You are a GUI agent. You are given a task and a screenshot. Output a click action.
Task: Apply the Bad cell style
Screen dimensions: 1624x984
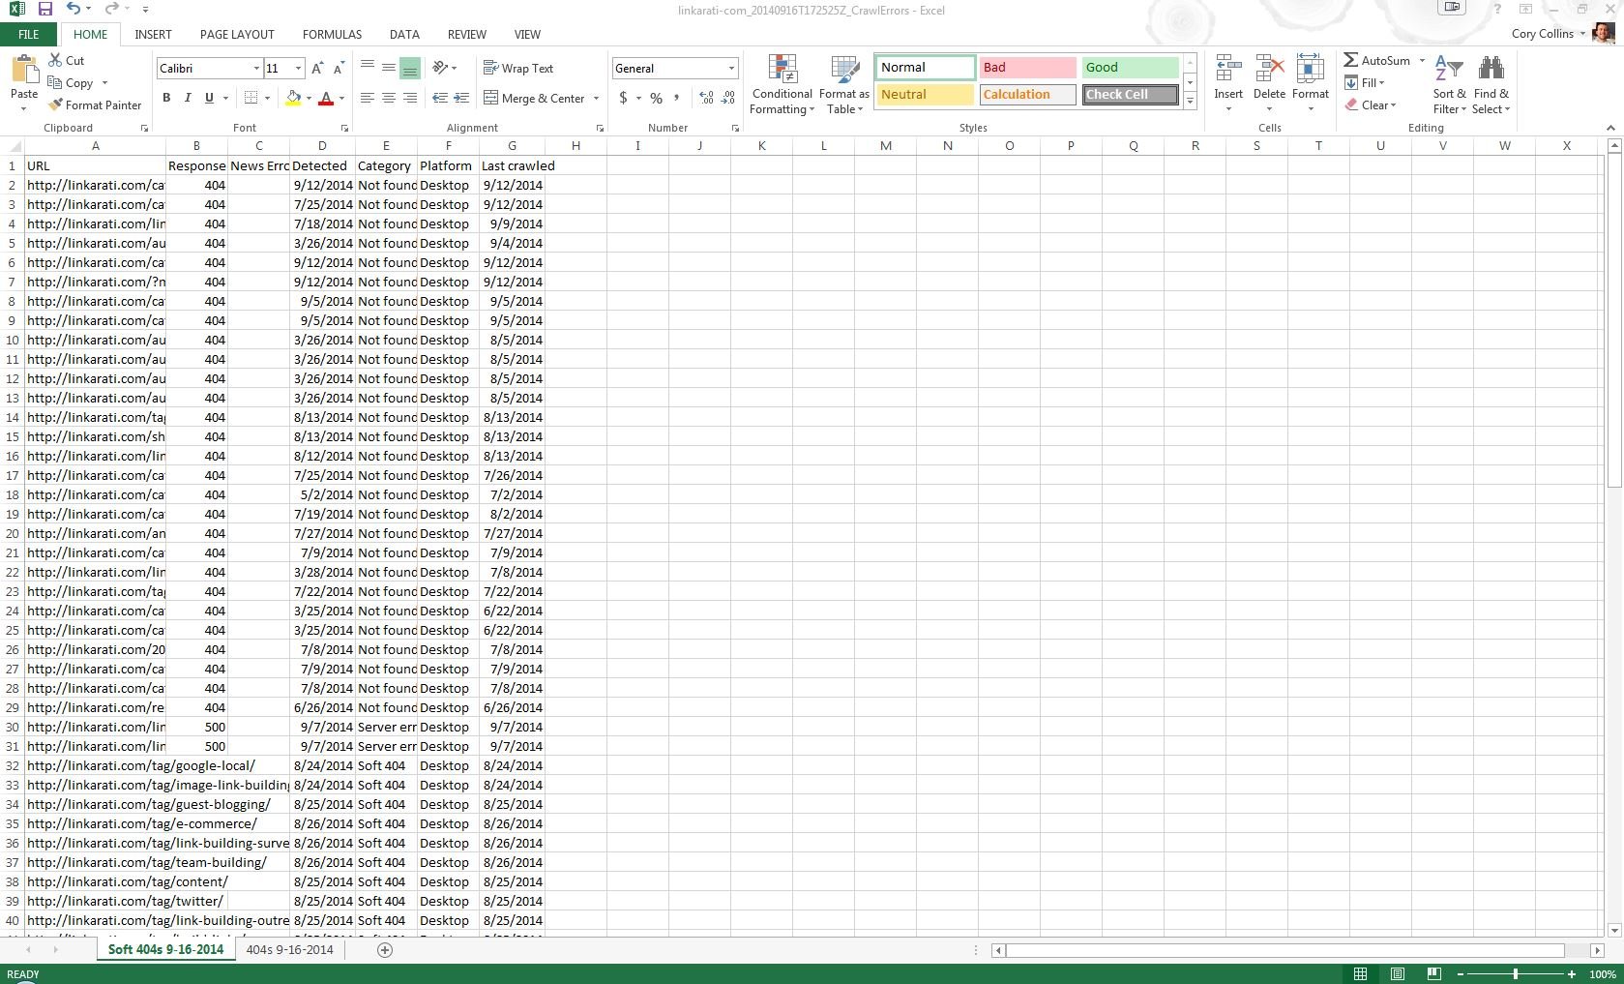(1027, 68)
